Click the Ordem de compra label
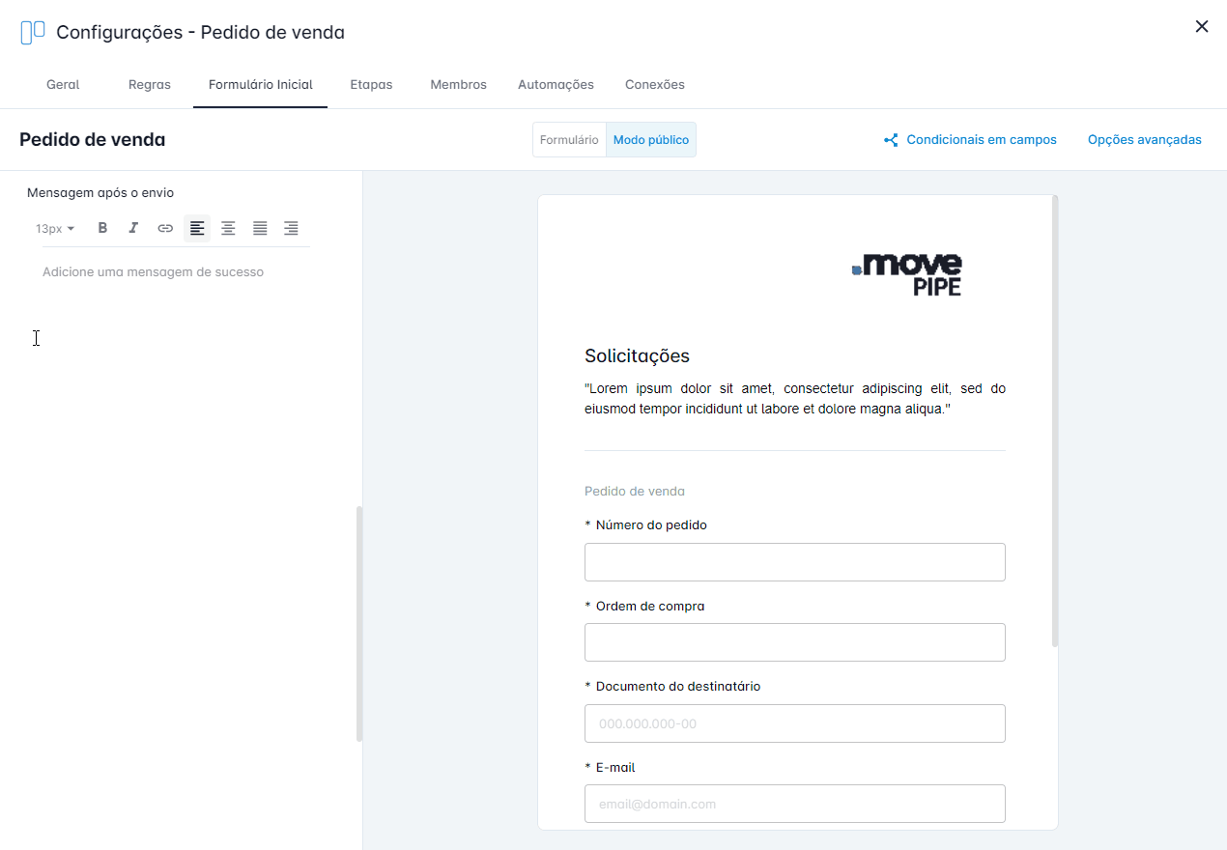Viewport: 1227px width, 850px height. (650, 607)
